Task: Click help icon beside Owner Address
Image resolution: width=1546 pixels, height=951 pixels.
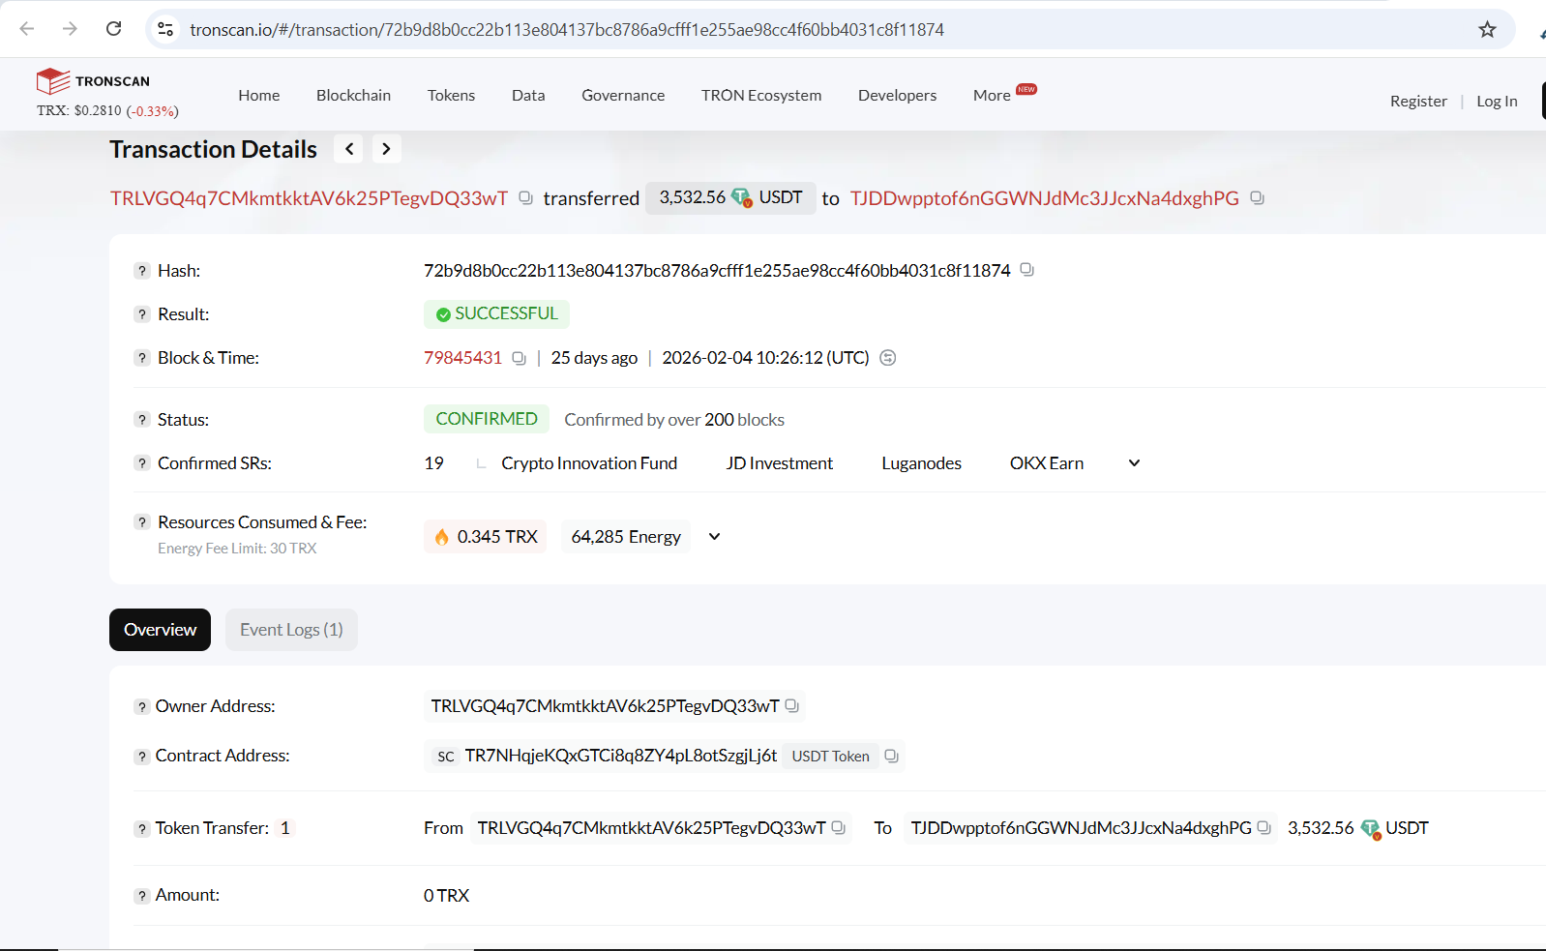Action: click(142, 707)
